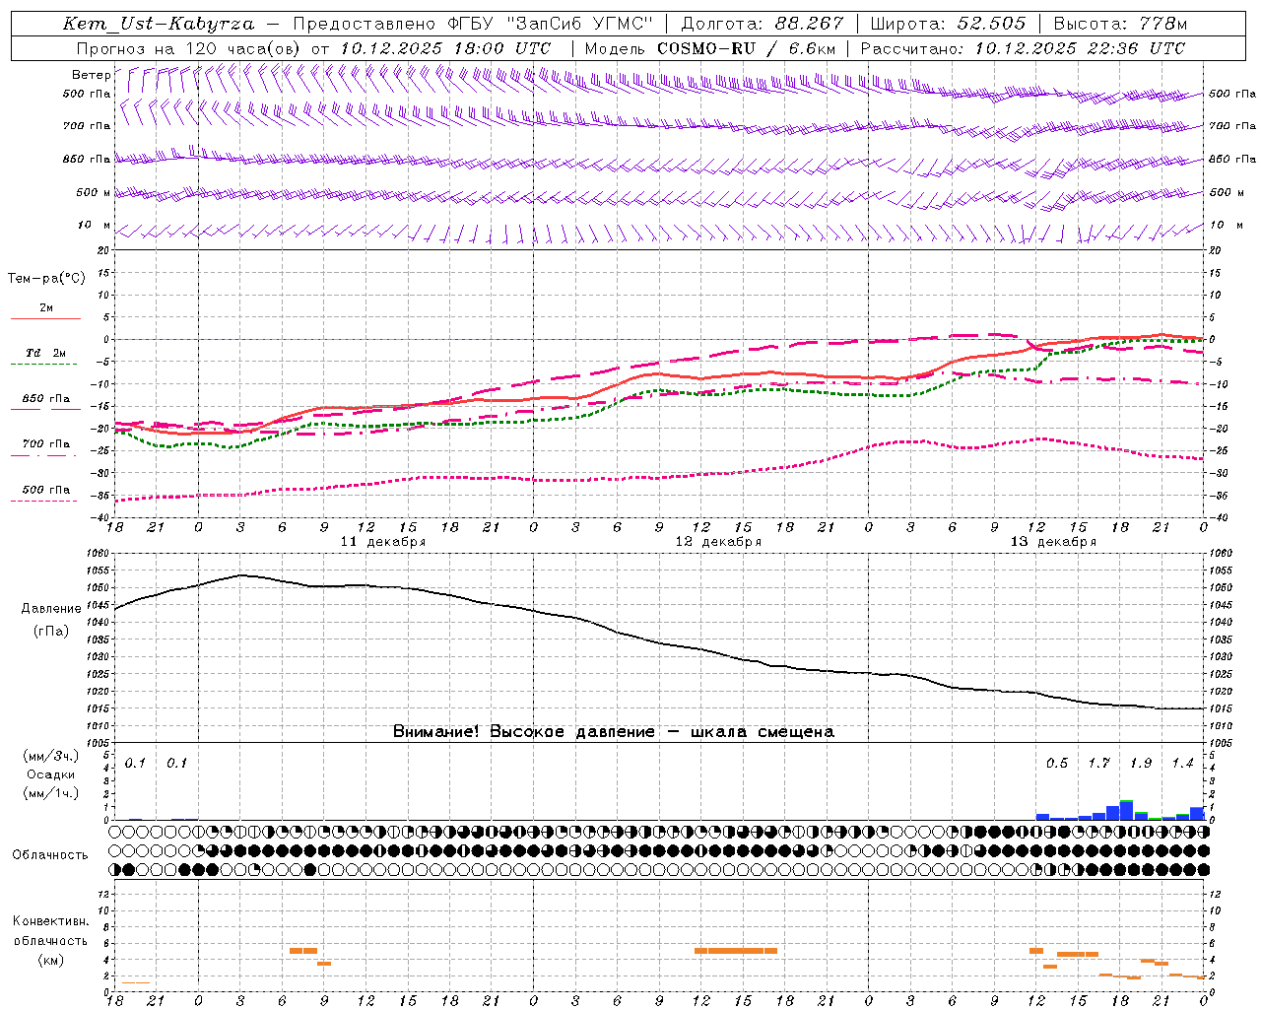
Task: Click the (гПа) unit under Давление
Action: click(x=51, y=632)
